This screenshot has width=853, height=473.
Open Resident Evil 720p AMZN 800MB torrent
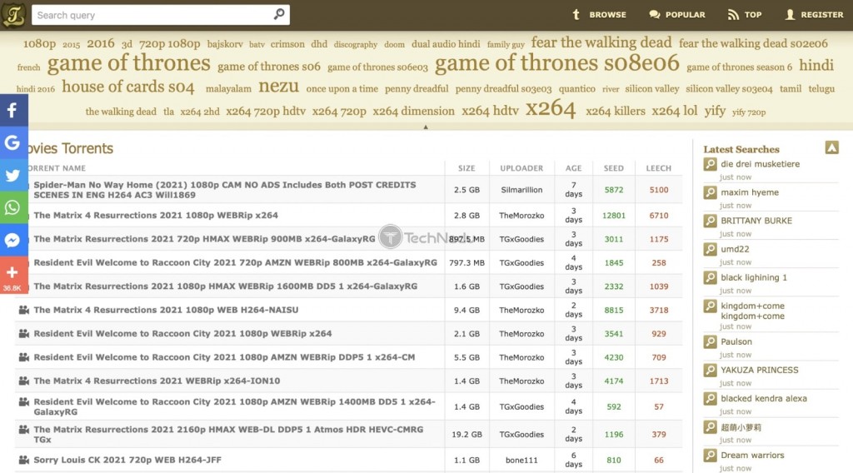pos(235,262)
